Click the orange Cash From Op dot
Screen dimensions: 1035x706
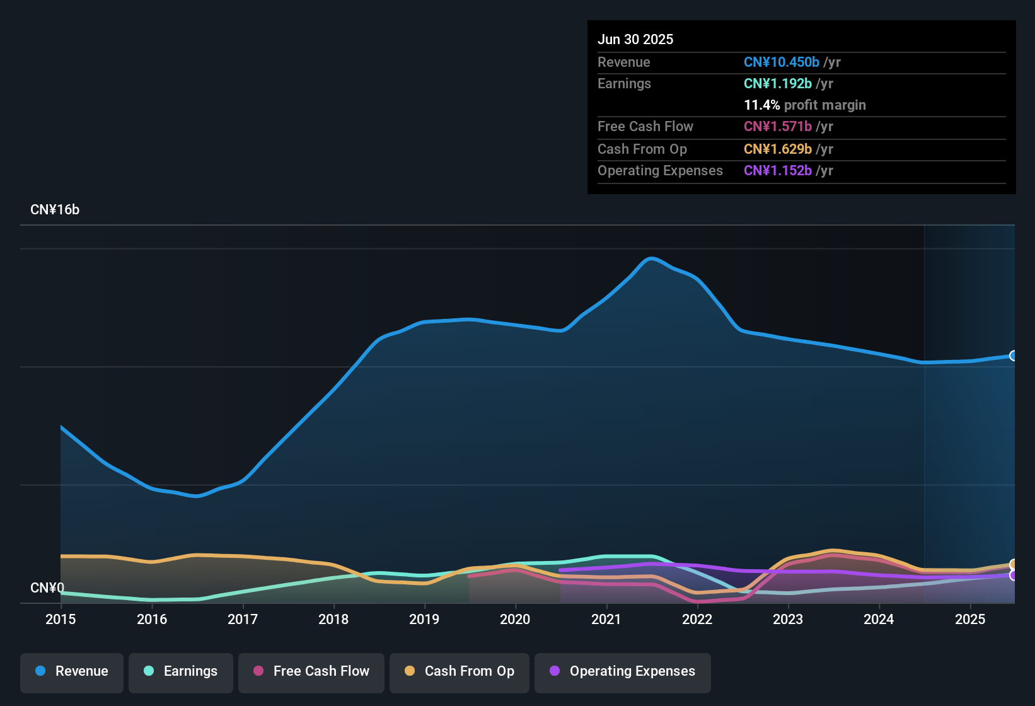tap(409, 671)
